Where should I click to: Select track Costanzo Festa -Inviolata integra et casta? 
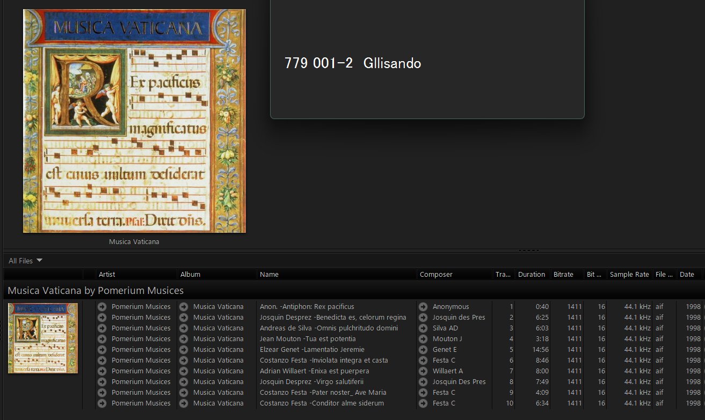tap(324, 360)
